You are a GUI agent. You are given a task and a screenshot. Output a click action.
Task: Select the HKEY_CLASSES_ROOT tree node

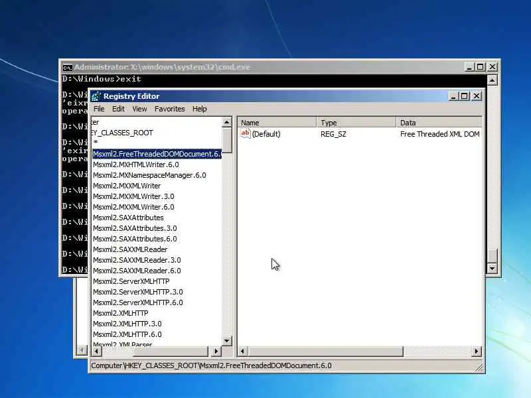[x=122, y=133]
